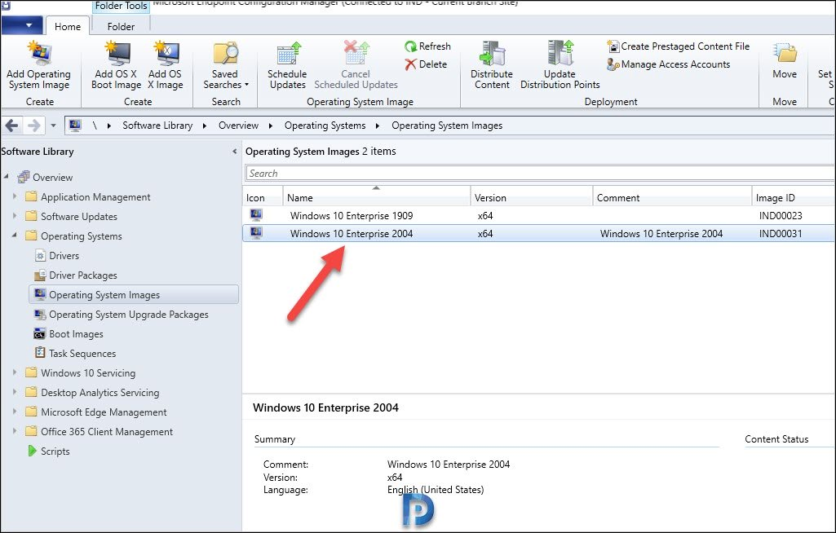
Task: Sort by the Icon column header
Action: (263, 197)
